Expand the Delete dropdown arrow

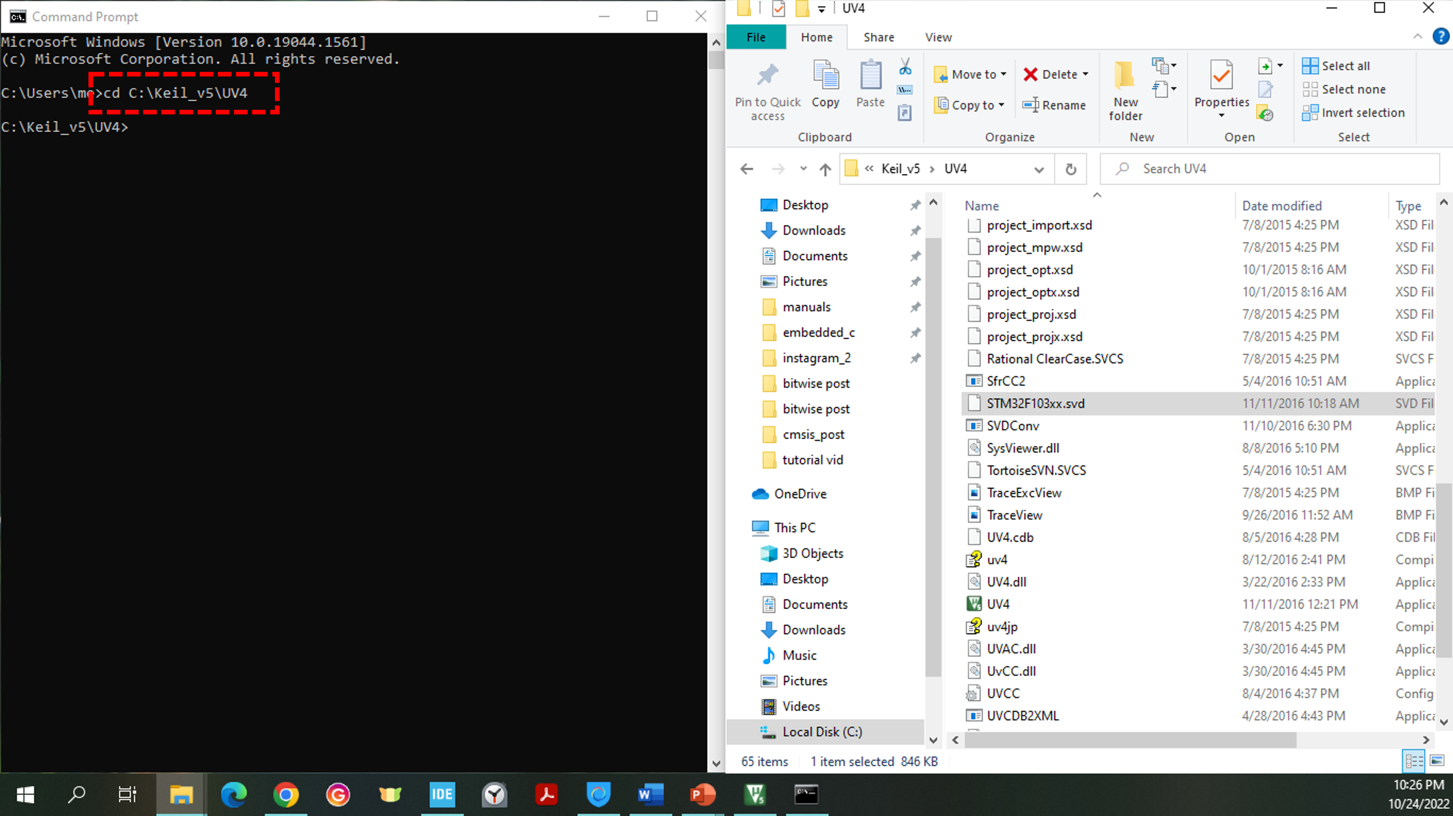[x=1086, y=75]
